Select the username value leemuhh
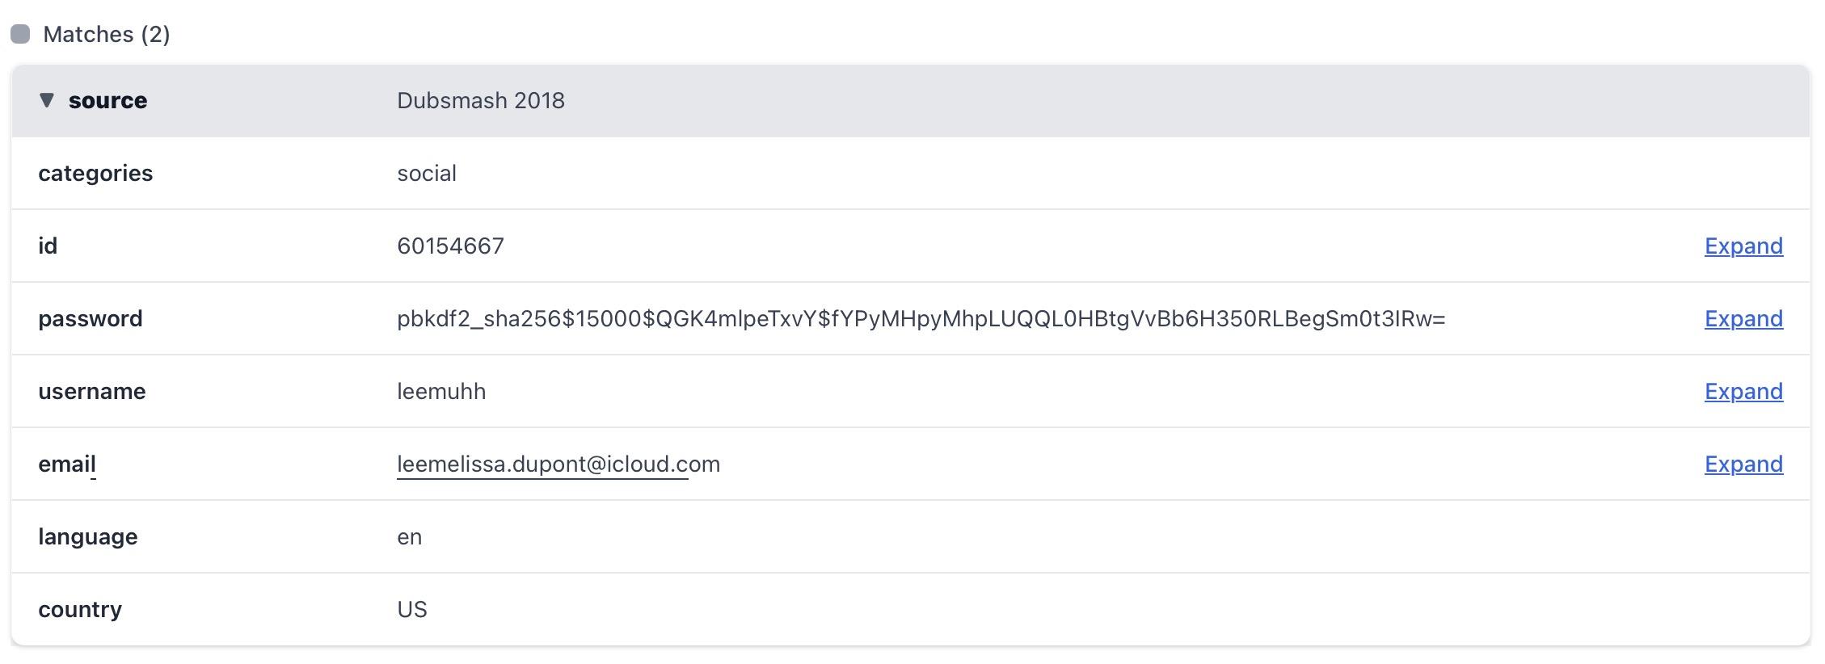 coord(441,391)
